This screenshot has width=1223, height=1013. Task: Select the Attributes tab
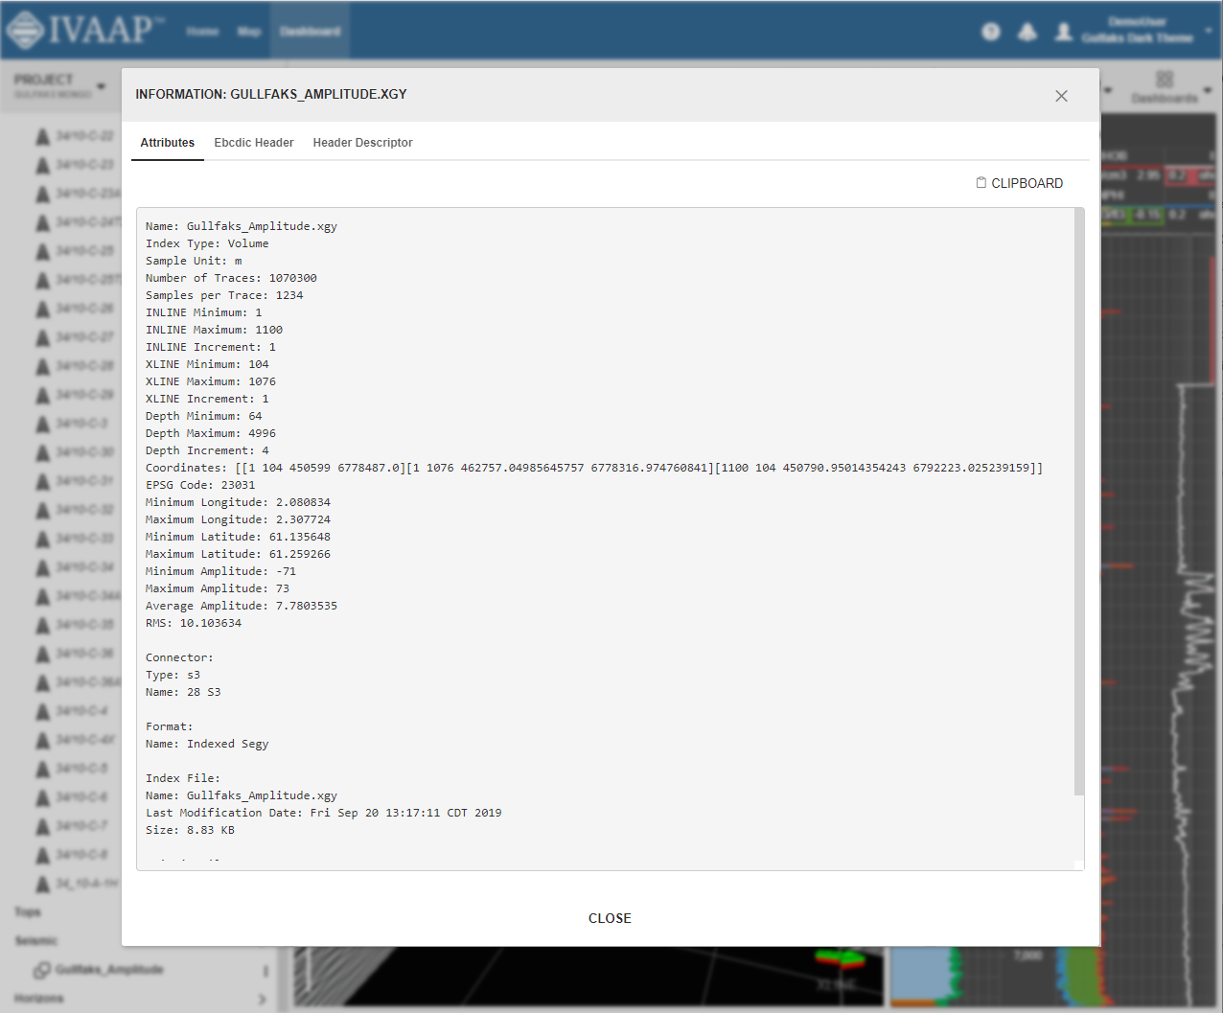pos(168,143)
